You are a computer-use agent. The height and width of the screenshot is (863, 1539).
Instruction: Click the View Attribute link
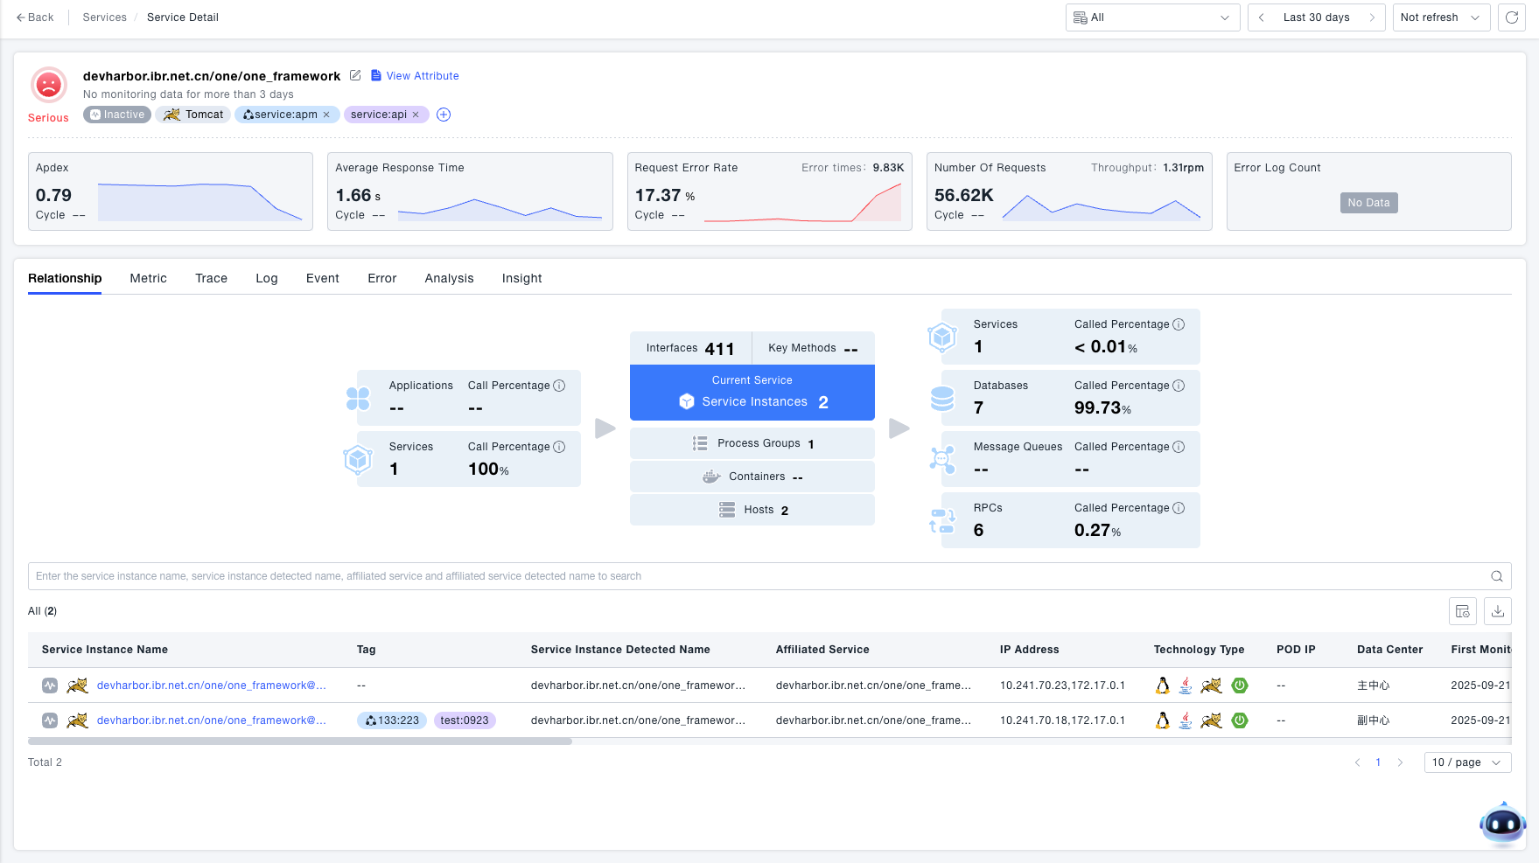tap(415, 76)
